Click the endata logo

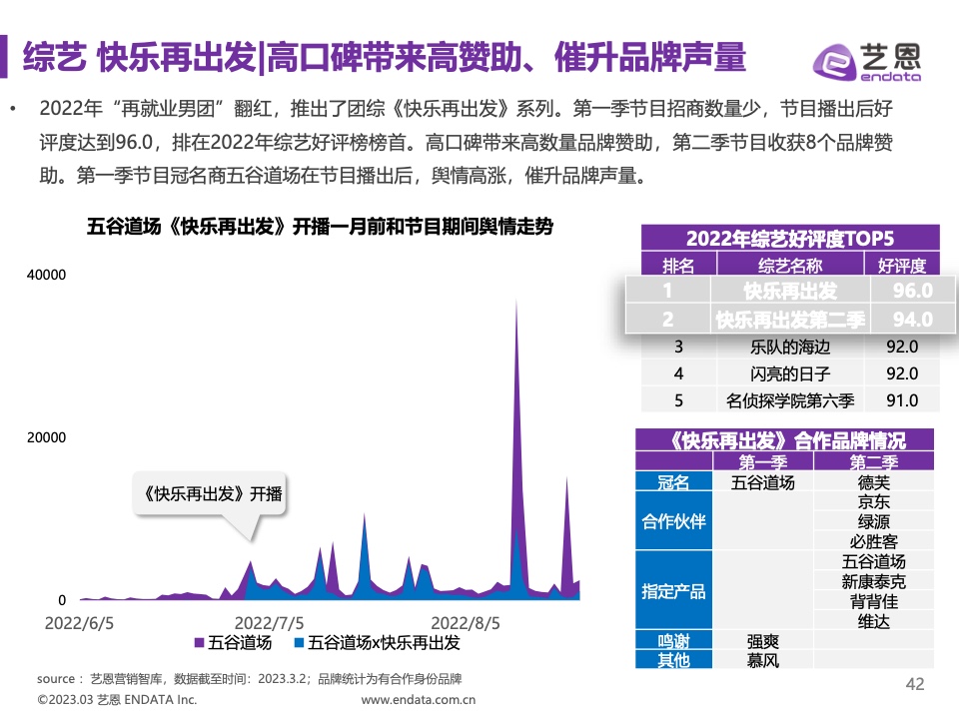tap(867, 61)
